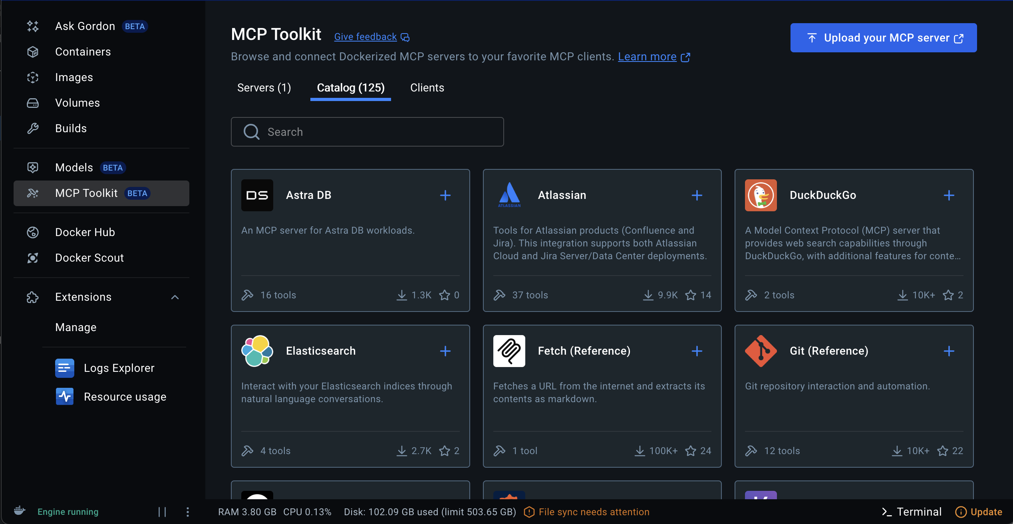Viewport: 1013px width, 524px height.
Task: Click the search magnifier icon
Action: (251, 132)
